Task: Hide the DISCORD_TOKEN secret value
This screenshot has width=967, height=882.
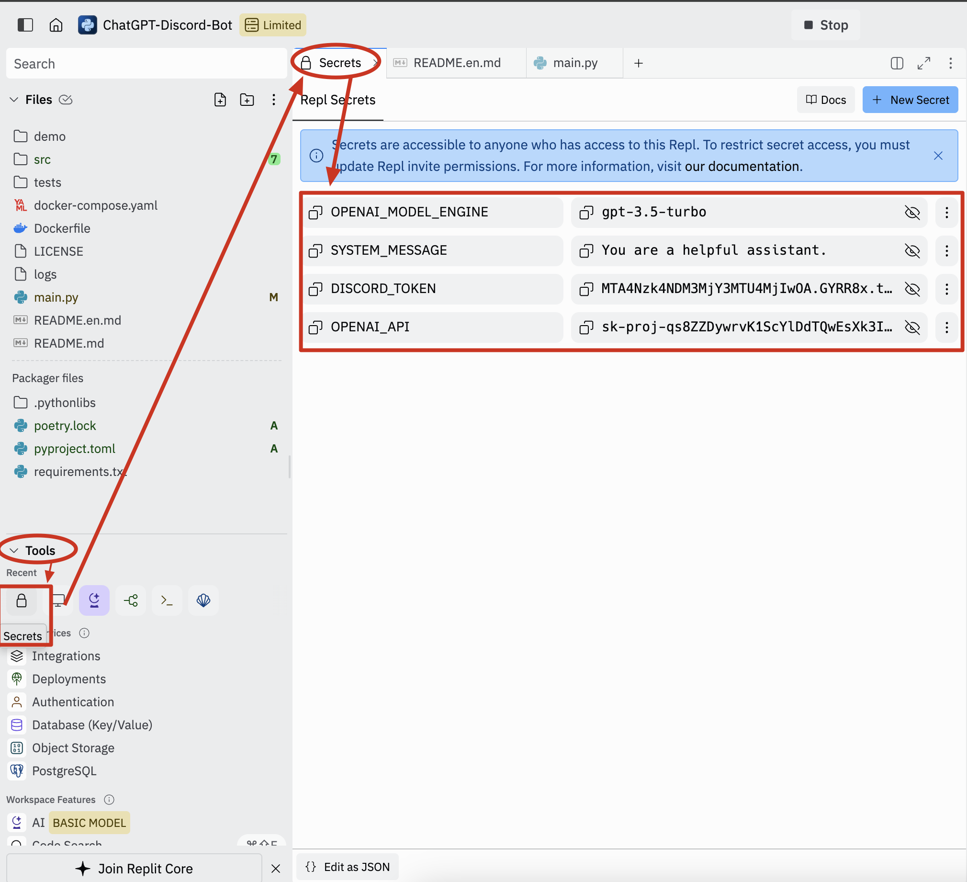Action: coord(912,289)
